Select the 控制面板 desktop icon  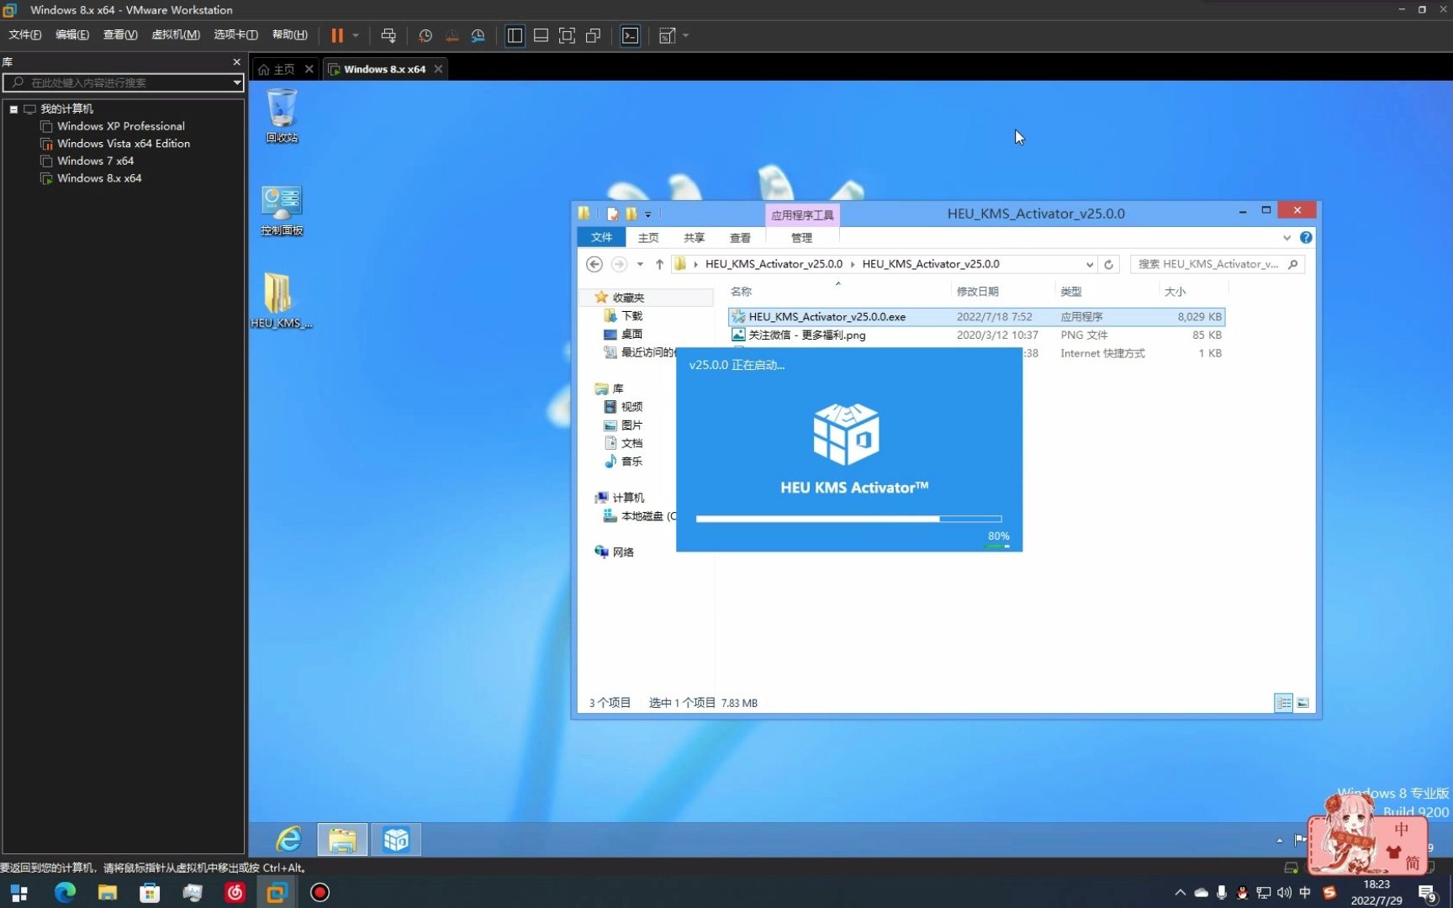tap(282, 210)
